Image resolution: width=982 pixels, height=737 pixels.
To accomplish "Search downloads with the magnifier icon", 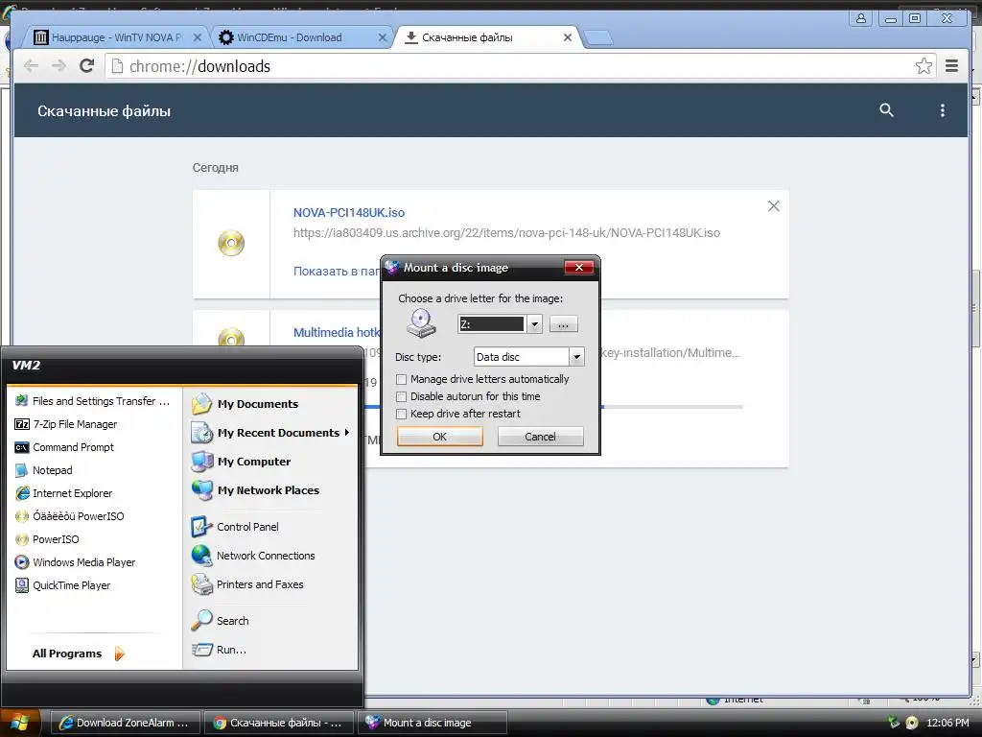I will pos(886,110).
